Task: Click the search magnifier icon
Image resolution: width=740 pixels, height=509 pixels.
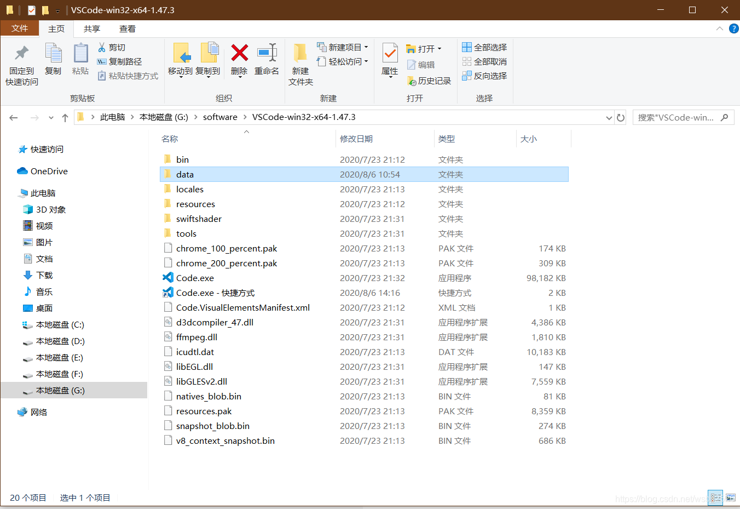Action: coord(725,117)
